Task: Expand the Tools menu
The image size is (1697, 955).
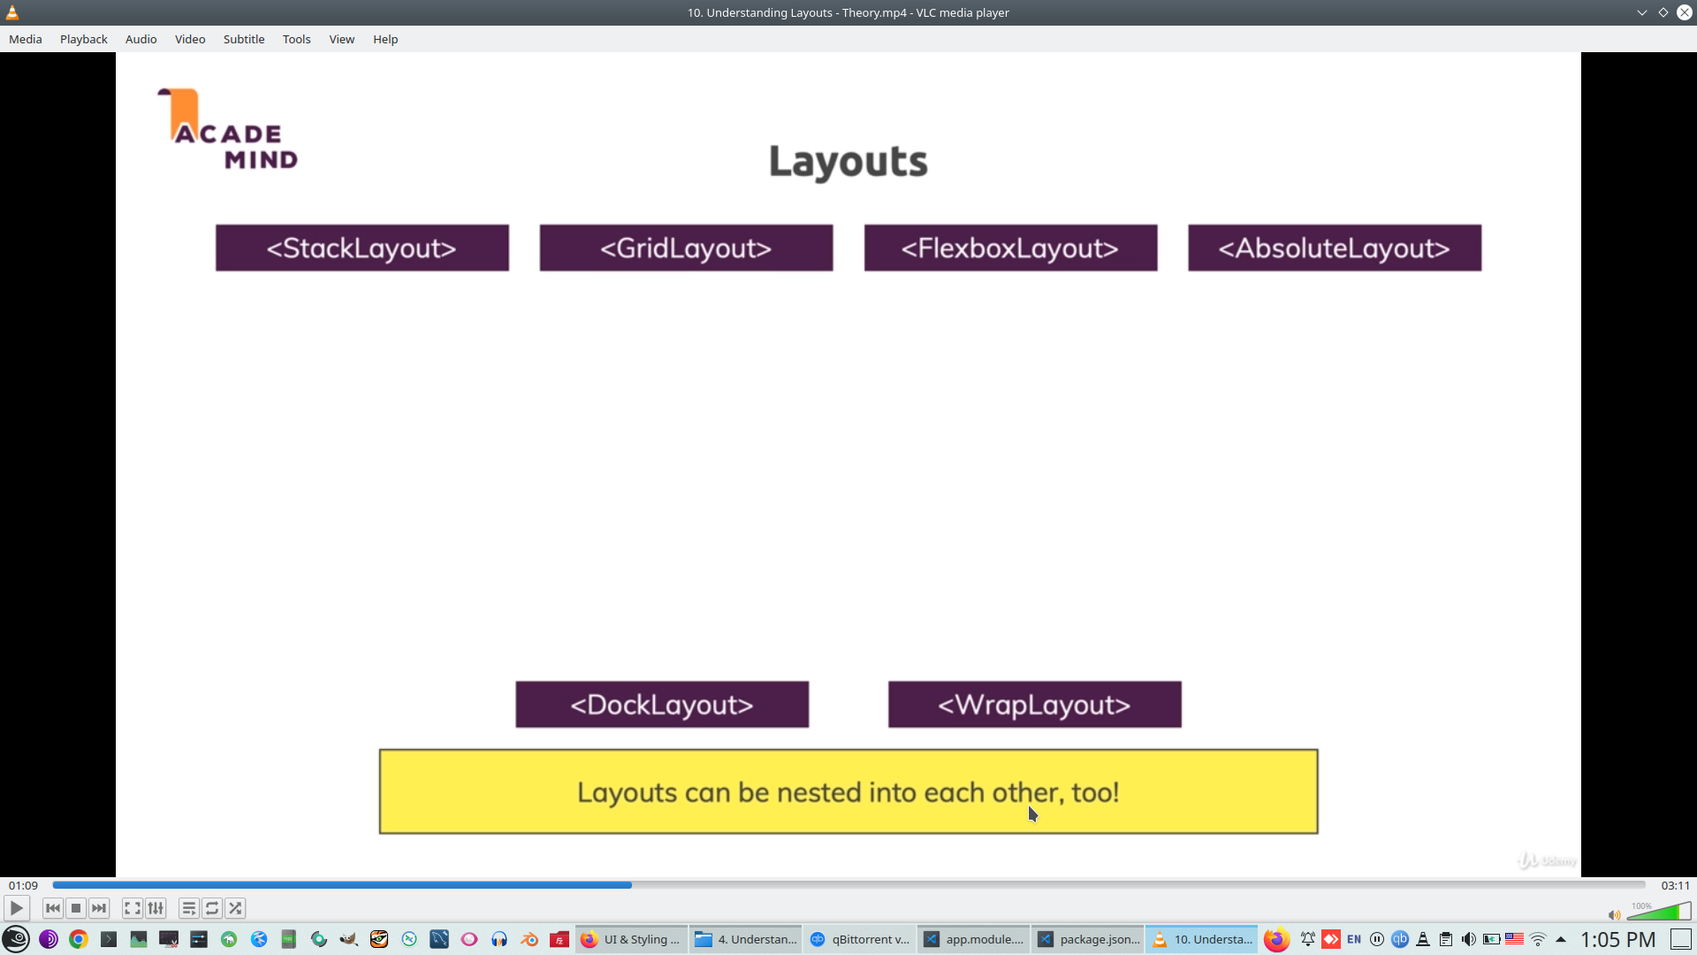Action: point(296,39)
